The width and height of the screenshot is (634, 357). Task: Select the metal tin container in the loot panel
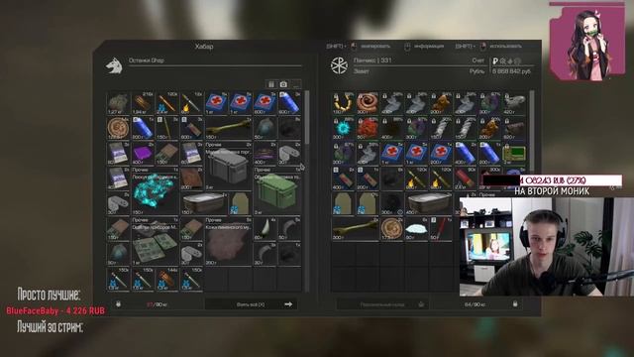[x=204, y=203]
